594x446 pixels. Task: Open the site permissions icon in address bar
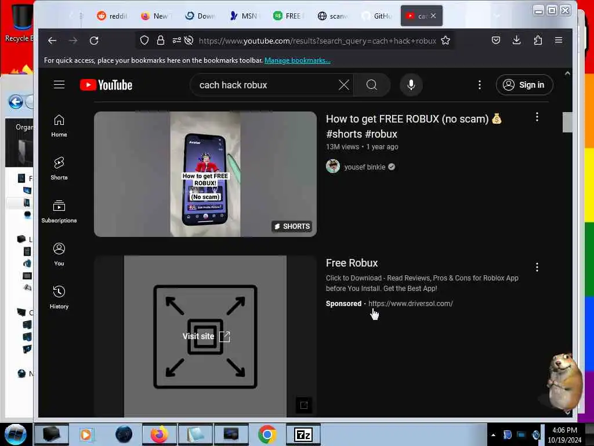pyautogui.click(x=177, y=40)
